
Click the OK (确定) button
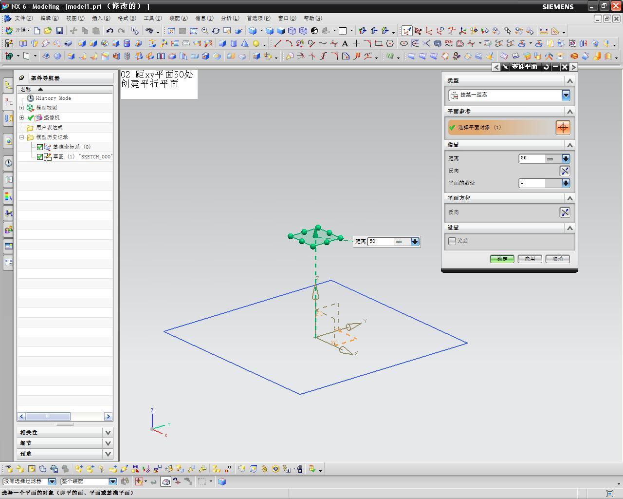click(x=502, y=259)
